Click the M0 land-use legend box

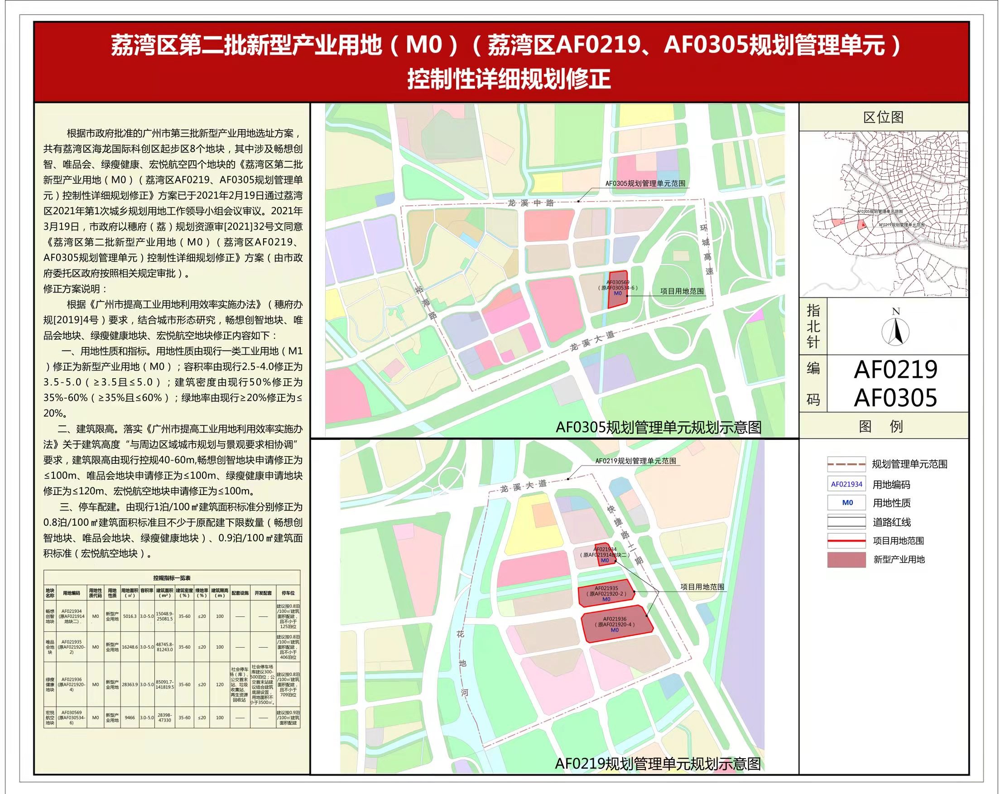[x=847, y=503]
